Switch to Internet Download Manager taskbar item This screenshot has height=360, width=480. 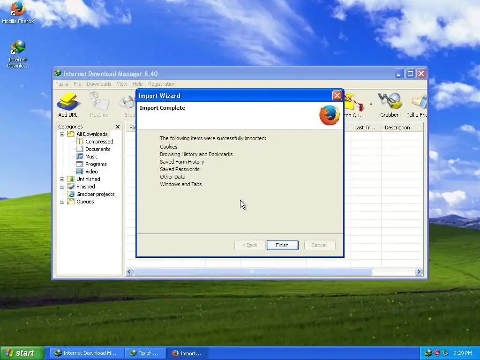pyautogui.click(x=87, y=353)
